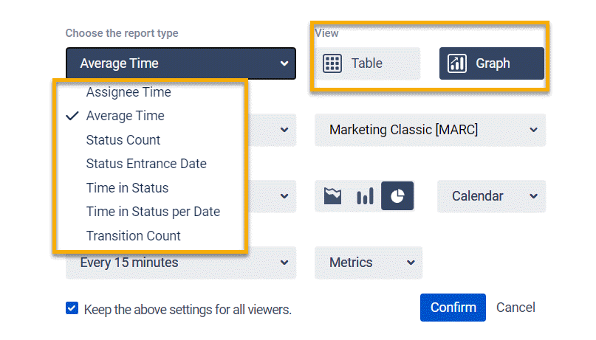
Task: Select the bar chart icon
Action: [x=365, y=196]
